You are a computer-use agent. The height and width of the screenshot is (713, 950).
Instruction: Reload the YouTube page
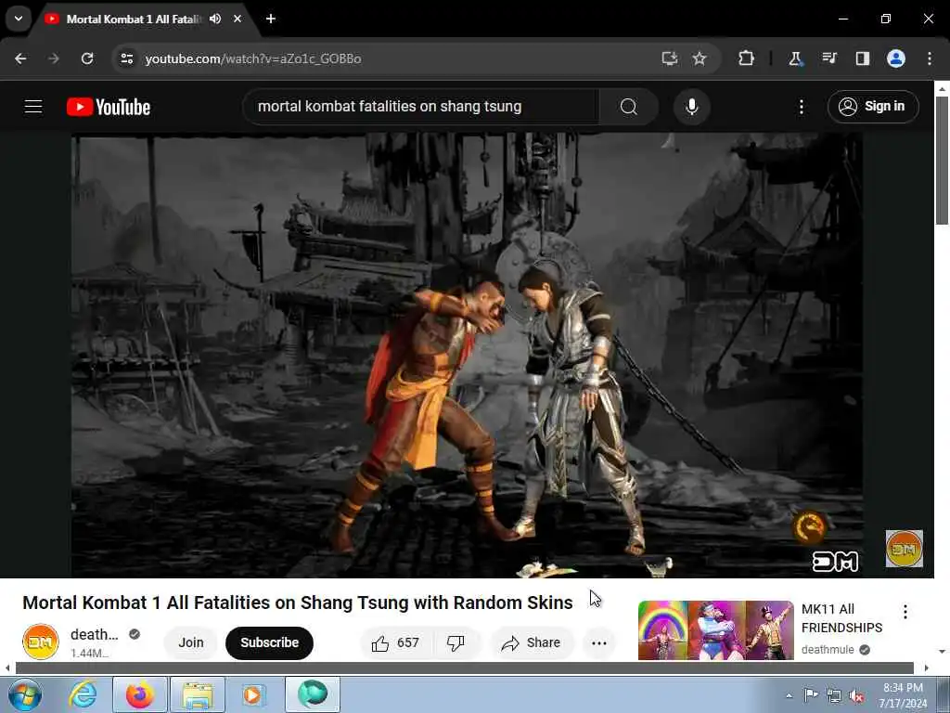(87, 58)
